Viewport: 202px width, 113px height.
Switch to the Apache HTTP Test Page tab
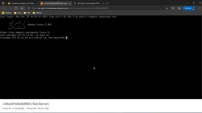tap(89, 3)
